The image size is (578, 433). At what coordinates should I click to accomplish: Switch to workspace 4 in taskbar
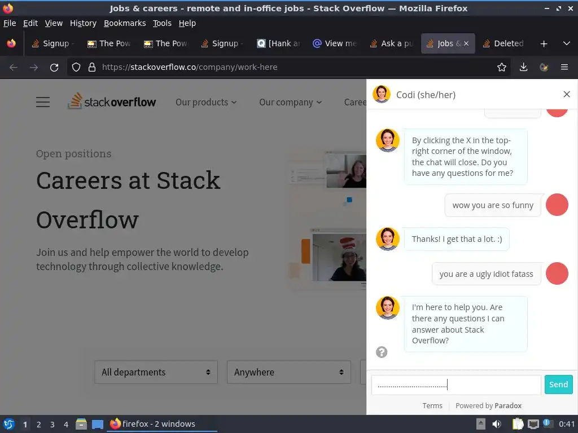click(66, 425)
